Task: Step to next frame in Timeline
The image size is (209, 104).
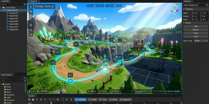Action: pos(45,99)
